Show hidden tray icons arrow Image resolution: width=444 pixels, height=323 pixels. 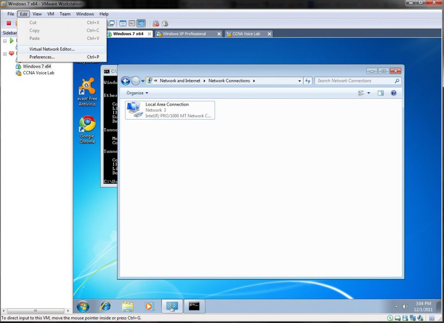[x=396, y=307]
